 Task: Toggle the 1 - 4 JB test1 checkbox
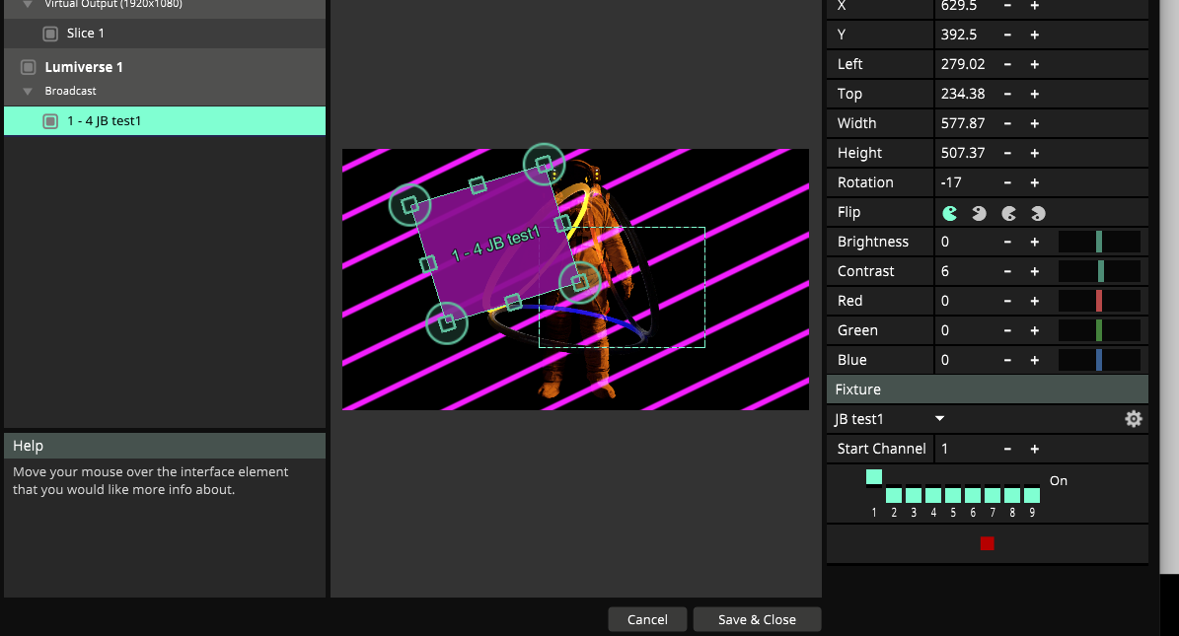click(x=50, y=121)
